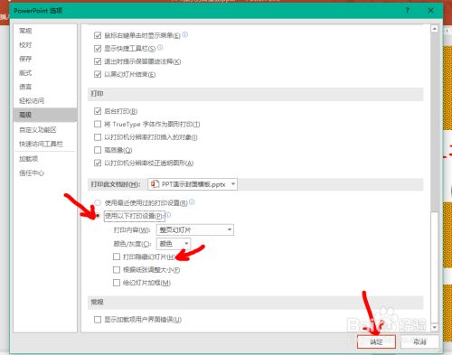Viewport: 452px width, 355px height.
Task: Click the 打印此文档时(H) label
Action: coord(116,184)
